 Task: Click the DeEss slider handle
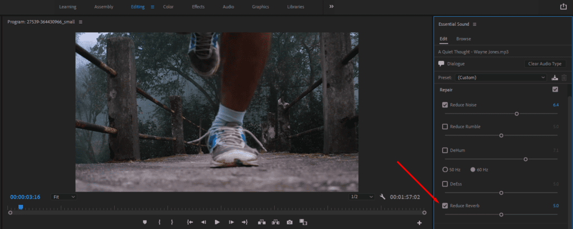click(x=501, y=193)
